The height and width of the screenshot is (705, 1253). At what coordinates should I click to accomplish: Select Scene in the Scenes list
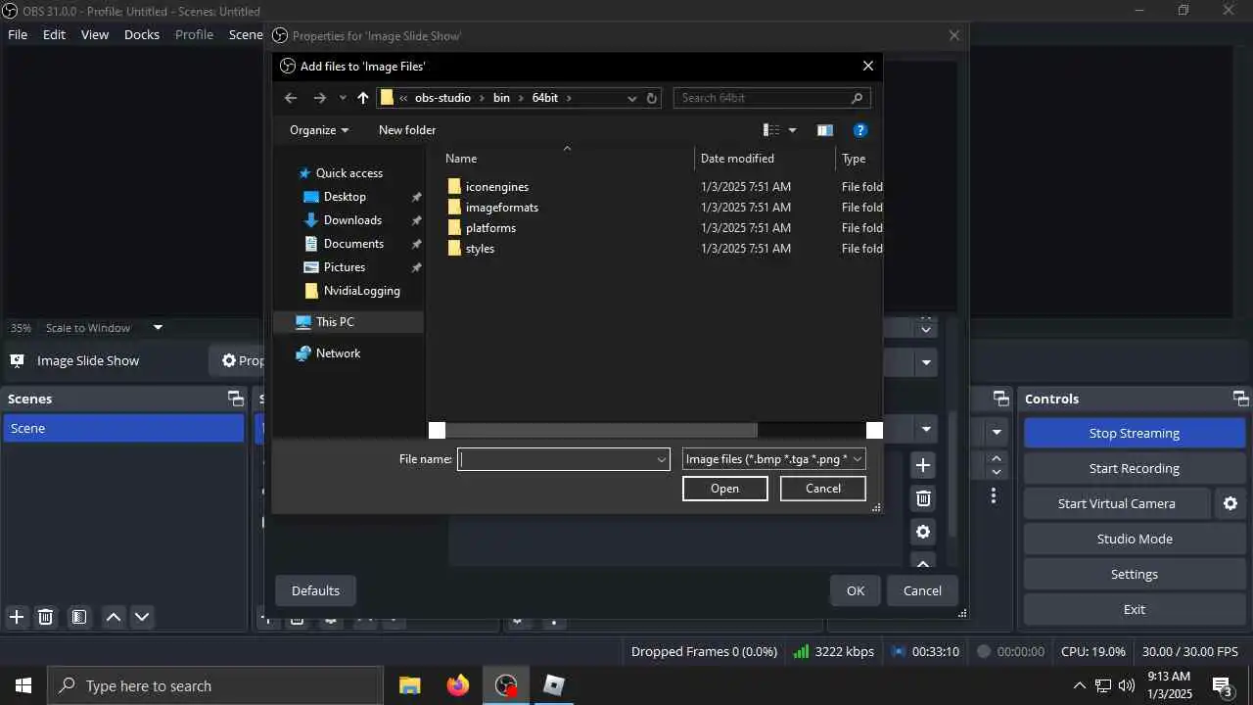click(x=123, y=428)
